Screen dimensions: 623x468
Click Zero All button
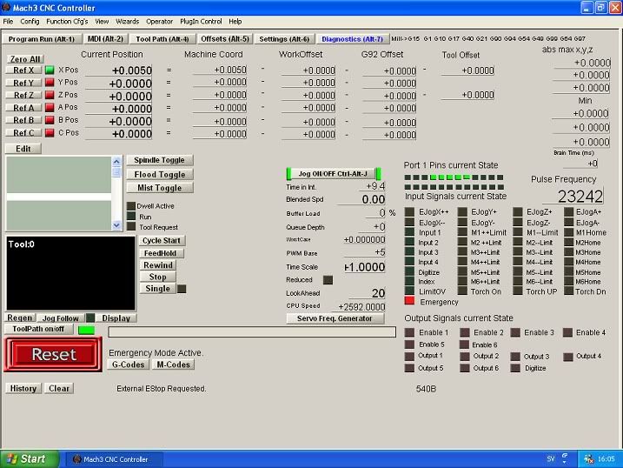point(25,59)
